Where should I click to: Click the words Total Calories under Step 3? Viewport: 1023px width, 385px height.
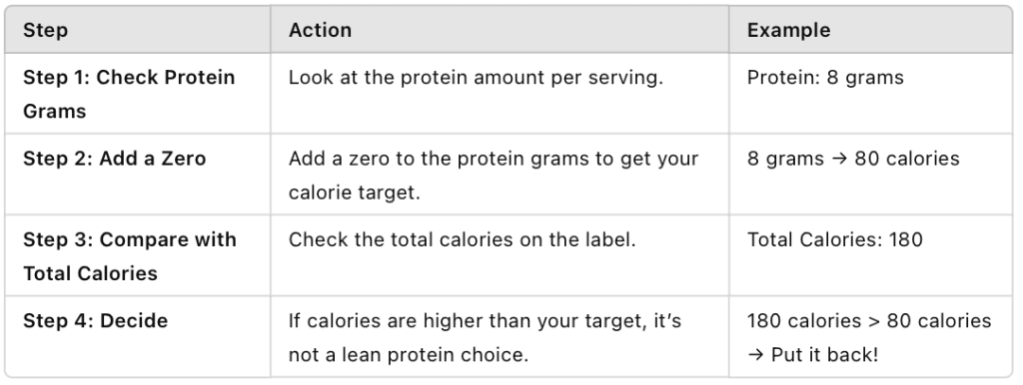tap(91, 273)
